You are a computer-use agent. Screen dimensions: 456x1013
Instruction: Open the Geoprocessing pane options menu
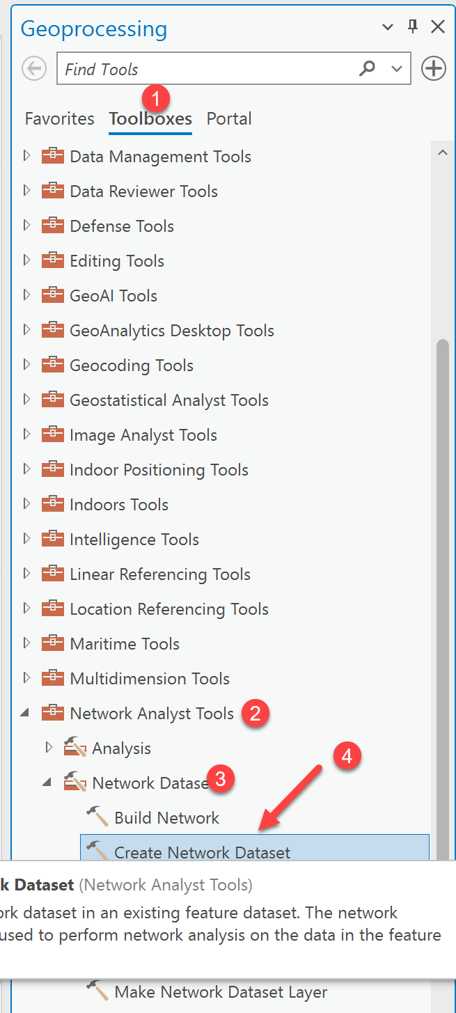(x=388, y=27)
